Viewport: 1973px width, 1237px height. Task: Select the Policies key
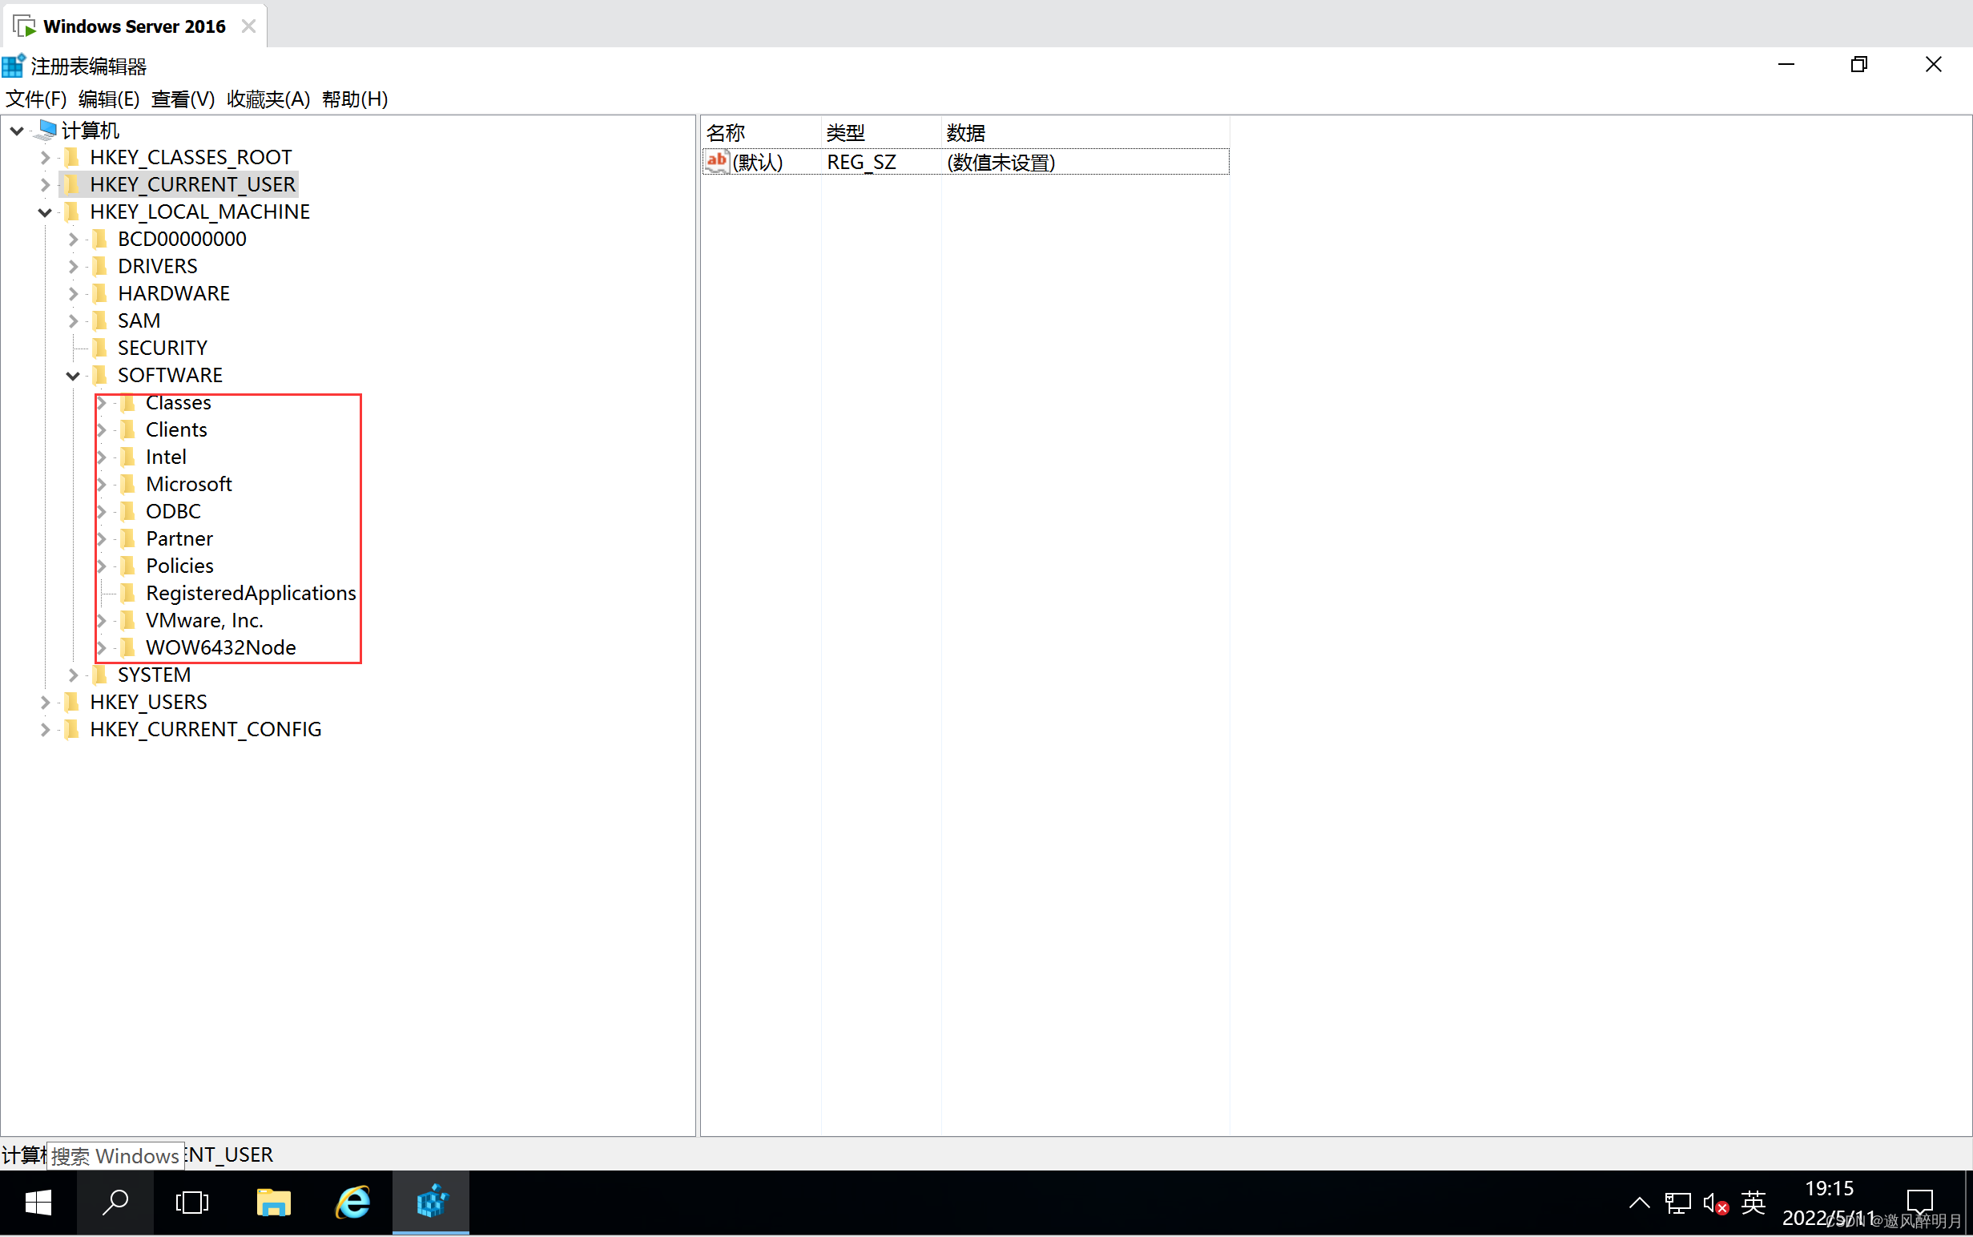[179, 566]
